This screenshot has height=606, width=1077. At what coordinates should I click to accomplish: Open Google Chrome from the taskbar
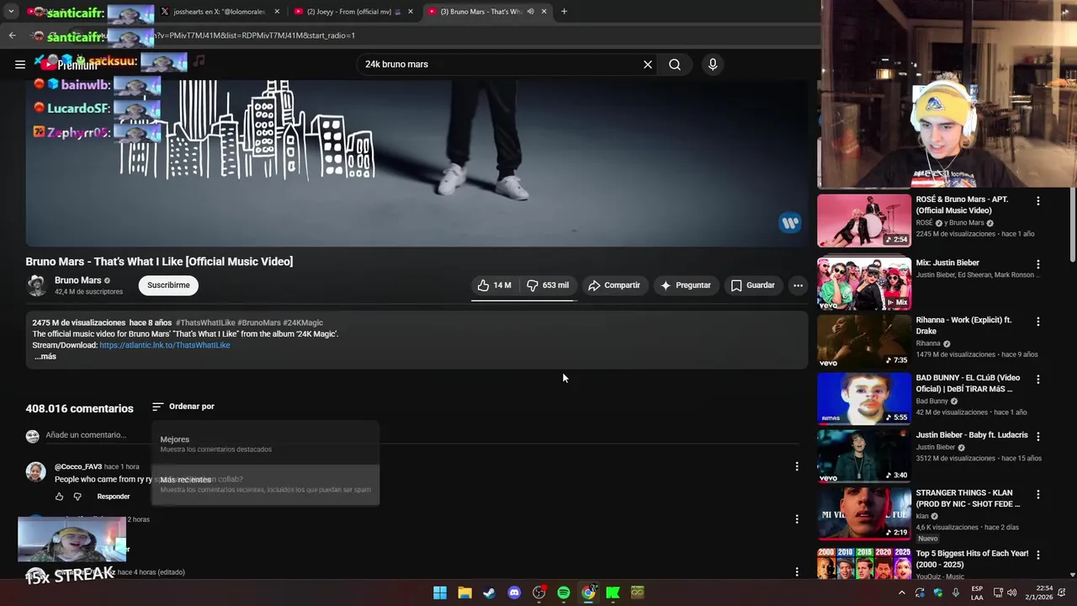pos(588,593)
